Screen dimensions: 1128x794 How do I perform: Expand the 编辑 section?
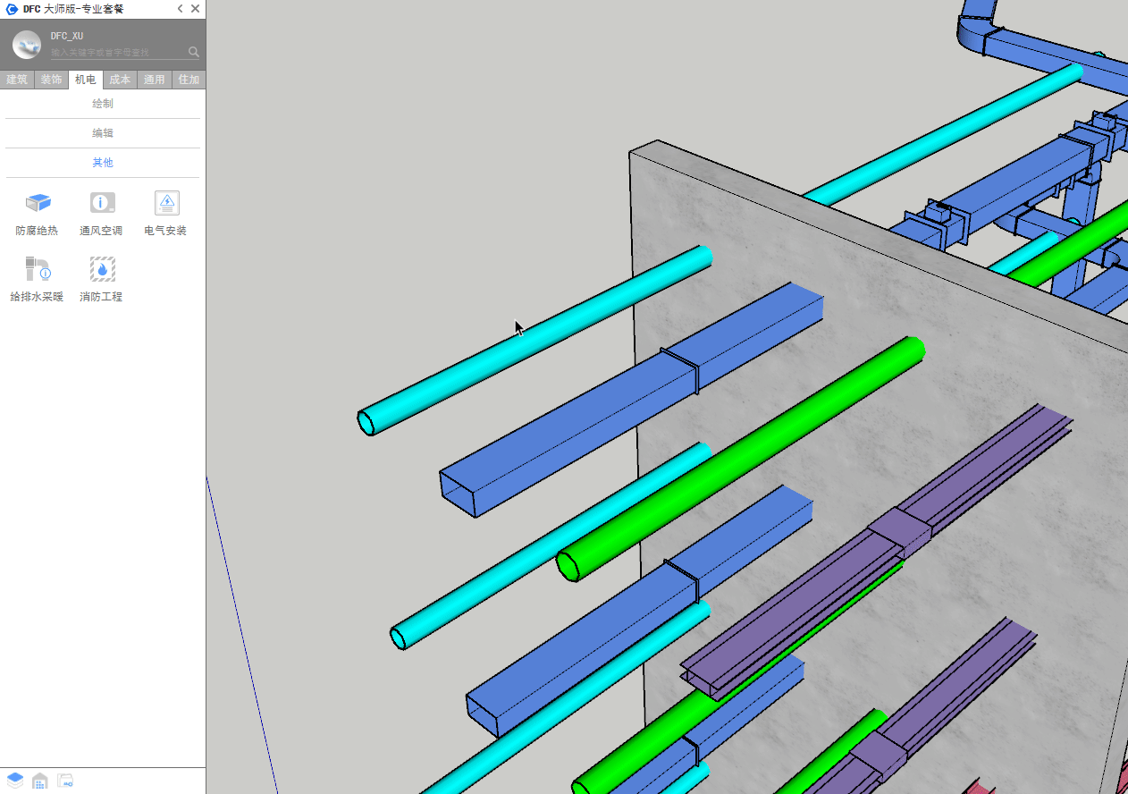click(103, 133)
